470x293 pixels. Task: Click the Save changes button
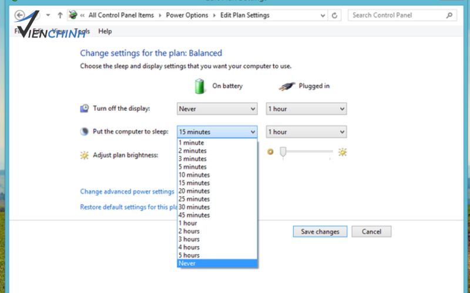320,231
